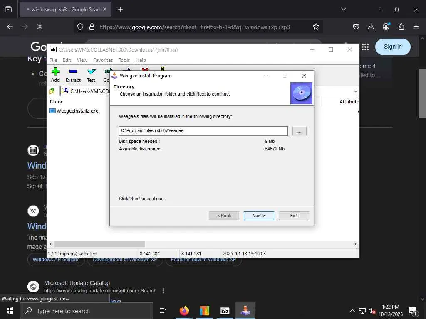Screen dimensions: 426x319
Task: Open the View menu in 7-Zip
Action: coord(82,60)
